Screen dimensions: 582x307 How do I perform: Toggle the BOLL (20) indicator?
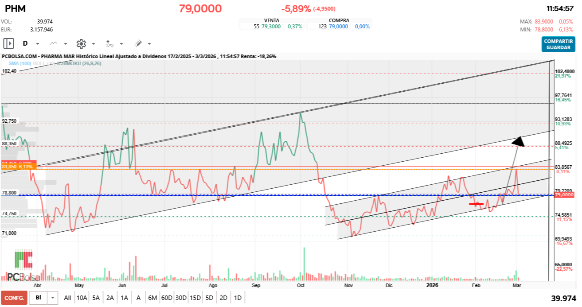[44, 64]
